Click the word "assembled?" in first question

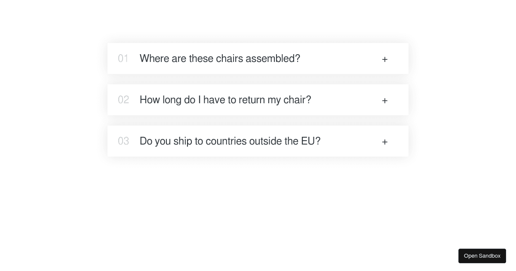(273, 59)
